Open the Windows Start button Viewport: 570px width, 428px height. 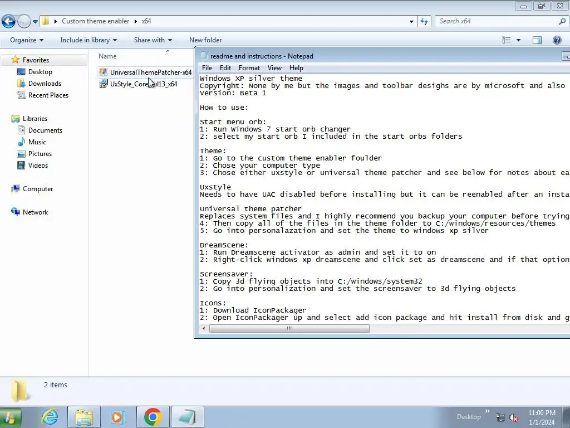pos(10,417)
